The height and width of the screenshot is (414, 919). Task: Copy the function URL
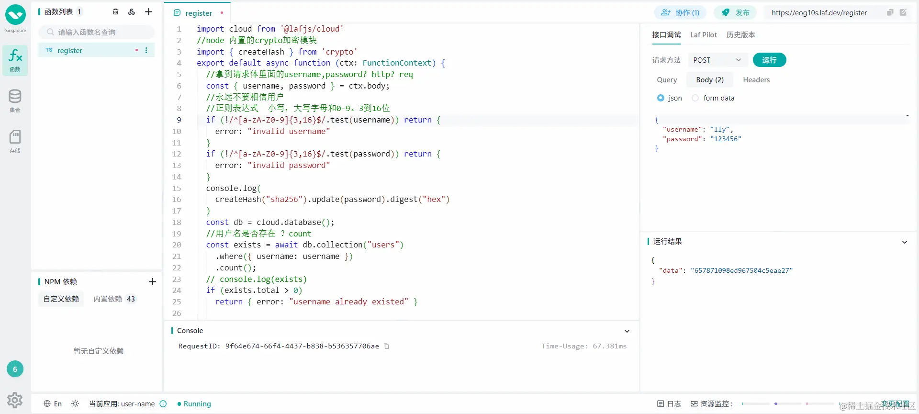(x=890, y=12)
